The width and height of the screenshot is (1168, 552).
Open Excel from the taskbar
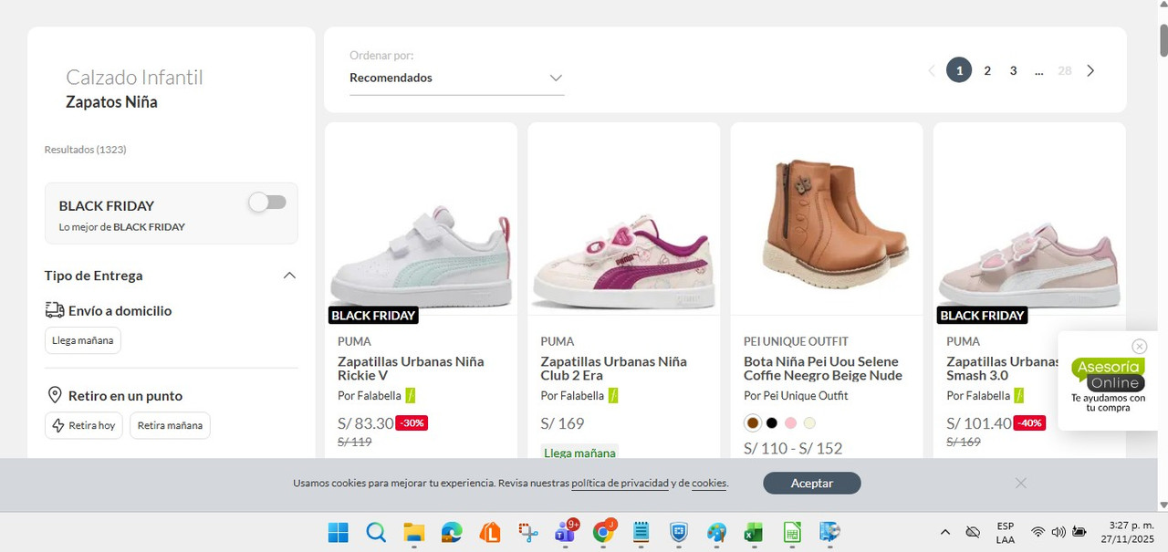point(754,532)
